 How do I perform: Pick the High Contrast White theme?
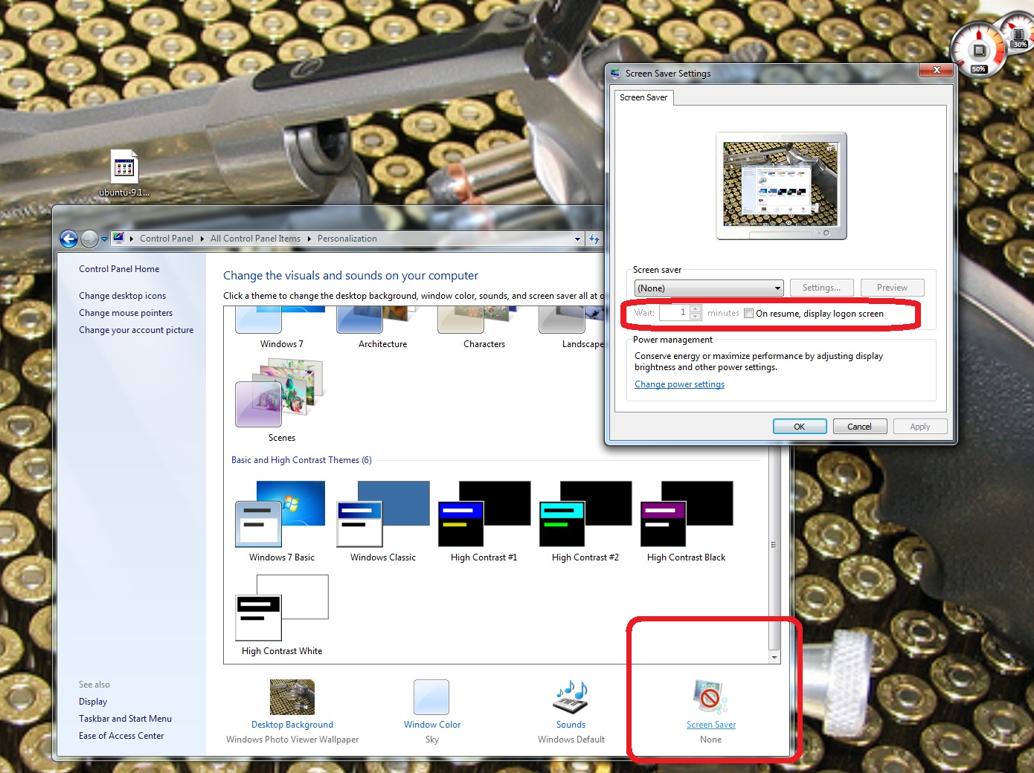point(281,615)
